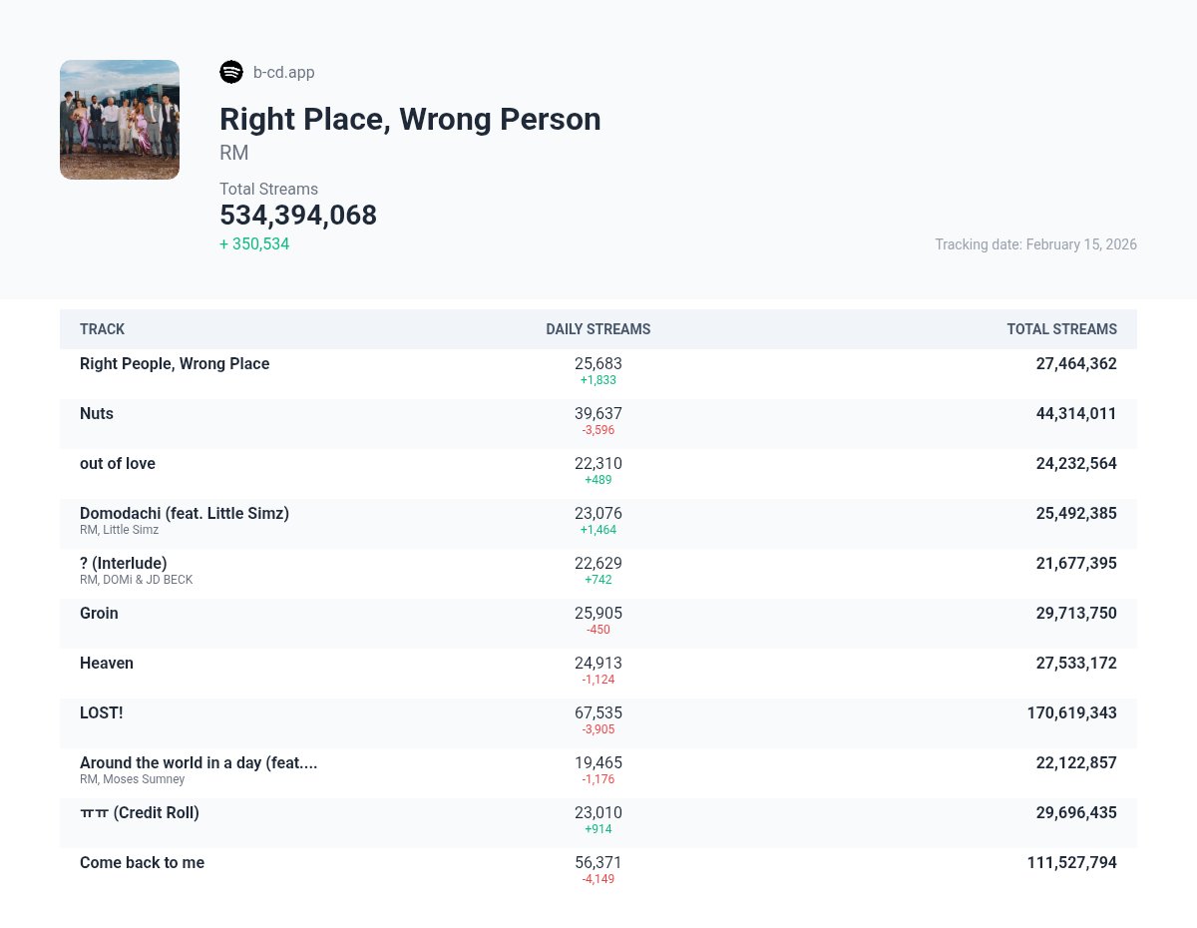Select Domodachi (feat. Little Simz) track

(185, 514)
